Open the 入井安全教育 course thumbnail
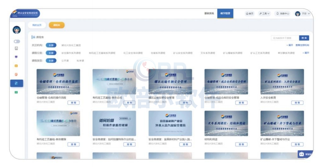 coord(282,82)
